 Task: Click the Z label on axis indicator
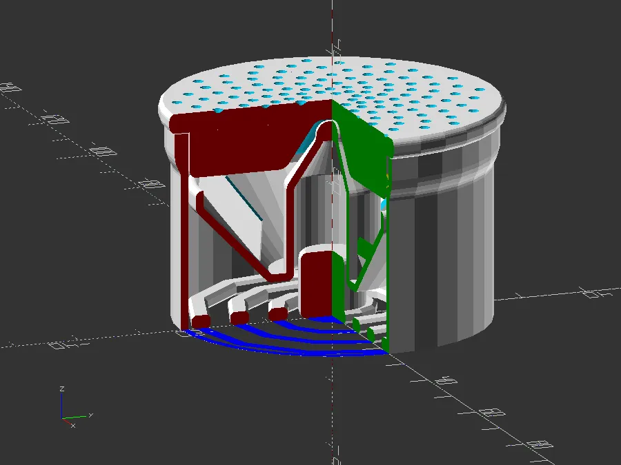pos(62,389)
